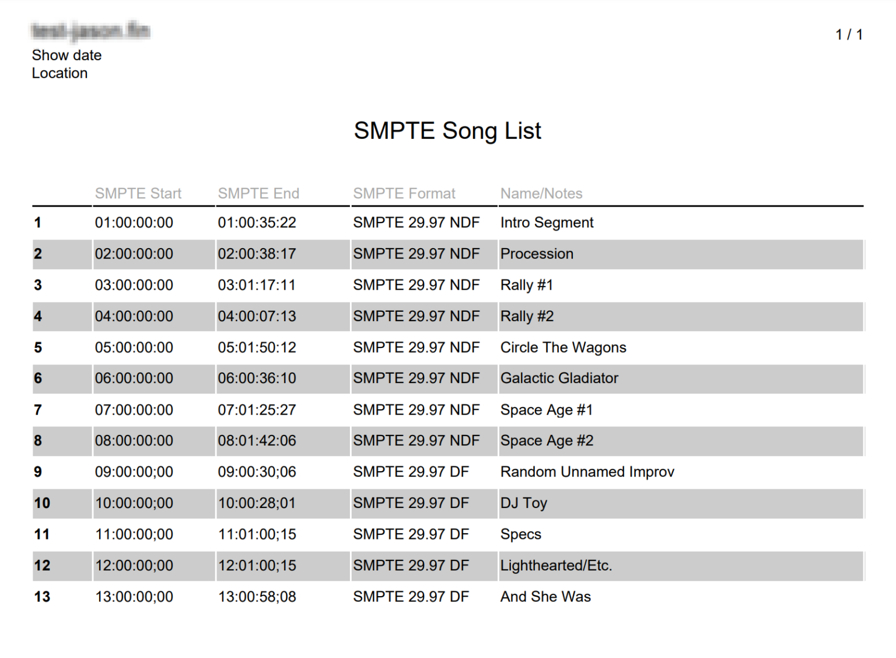Select the Procession song entry

click(x=537, y=254)
